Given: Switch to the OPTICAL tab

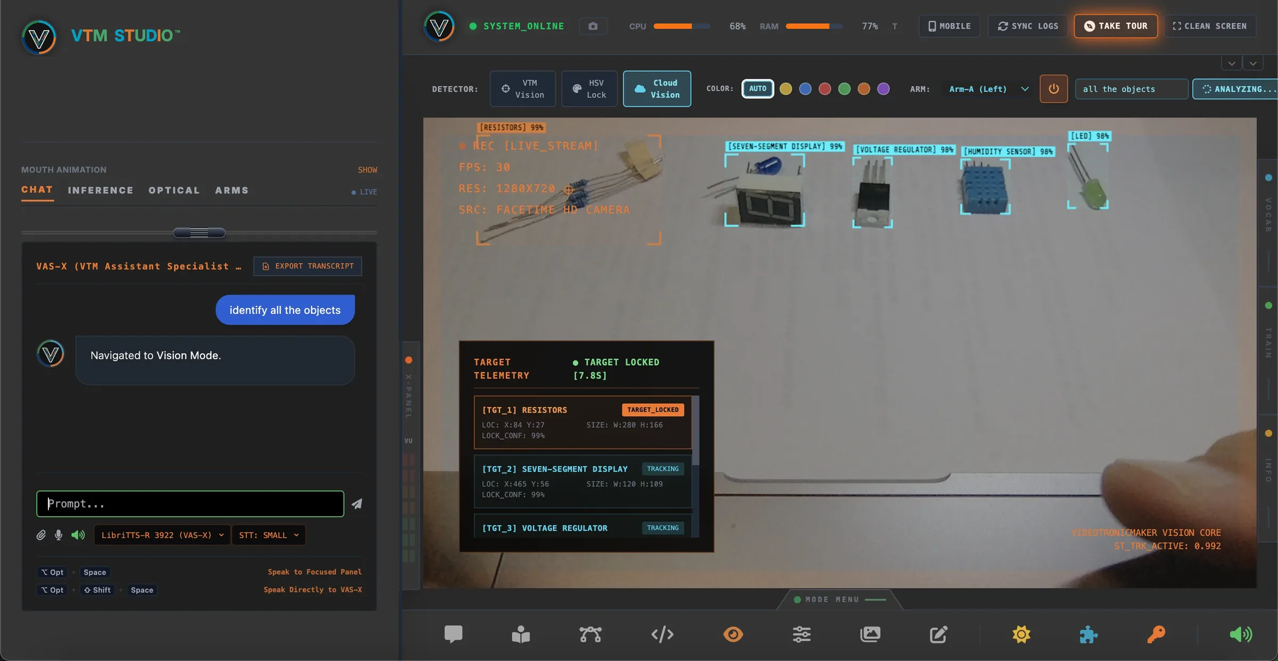Looking at the screenshot, I should point(174,190).
